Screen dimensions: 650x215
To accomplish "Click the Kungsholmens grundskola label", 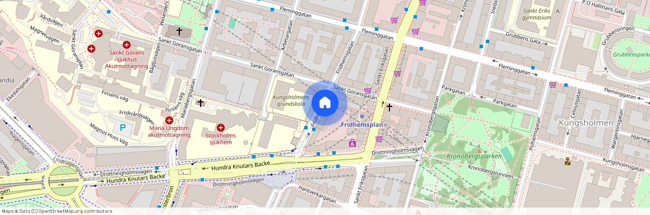I will [x=291, y=101].
